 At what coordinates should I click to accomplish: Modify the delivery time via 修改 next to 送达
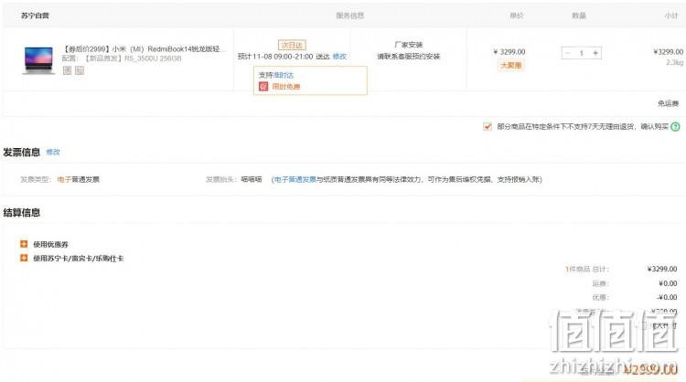tap(339, 57)
